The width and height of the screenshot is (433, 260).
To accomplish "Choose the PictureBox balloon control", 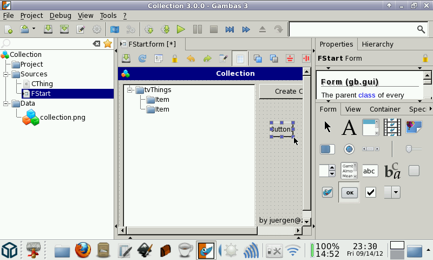I will (414, 127).
